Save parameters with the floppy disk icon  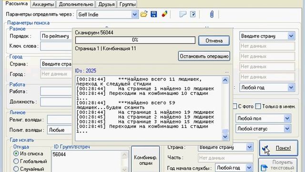tap(153, 14)
